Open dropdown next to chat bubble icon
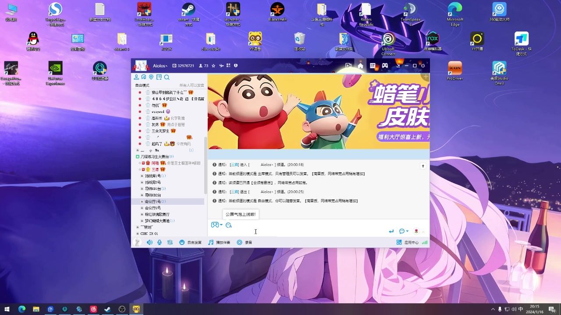Screen dimensions: 561x315 407,231
